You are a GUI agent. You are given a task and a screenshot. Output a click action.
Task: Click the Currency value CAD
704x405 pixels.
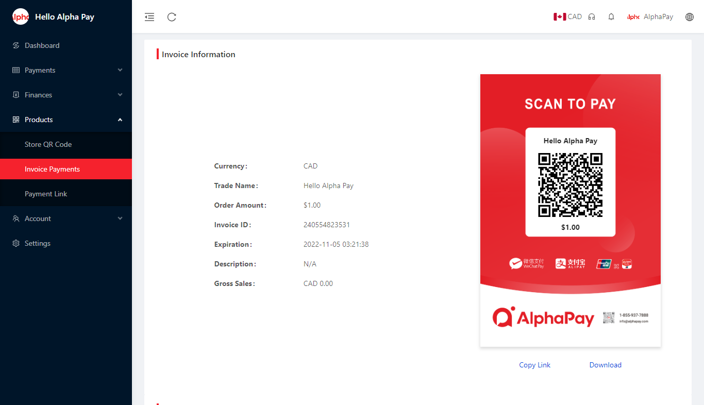coord(311,166)
